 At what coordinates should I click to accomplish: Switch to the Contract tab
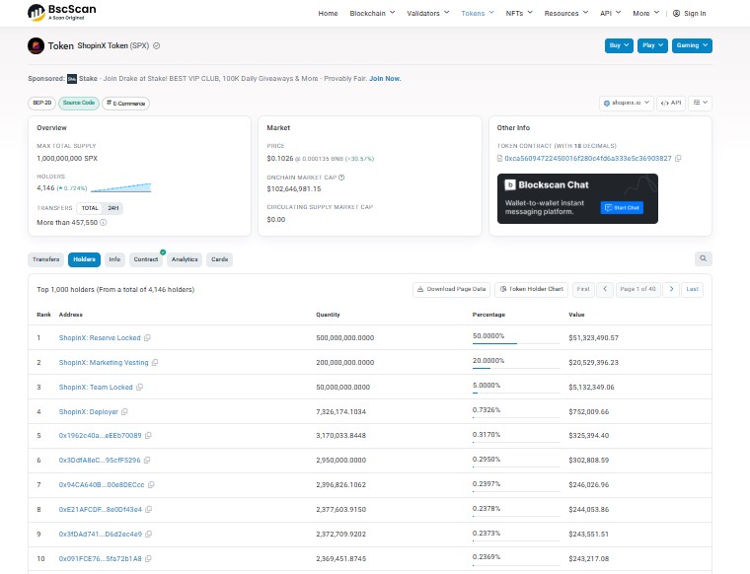click(146, 259)
